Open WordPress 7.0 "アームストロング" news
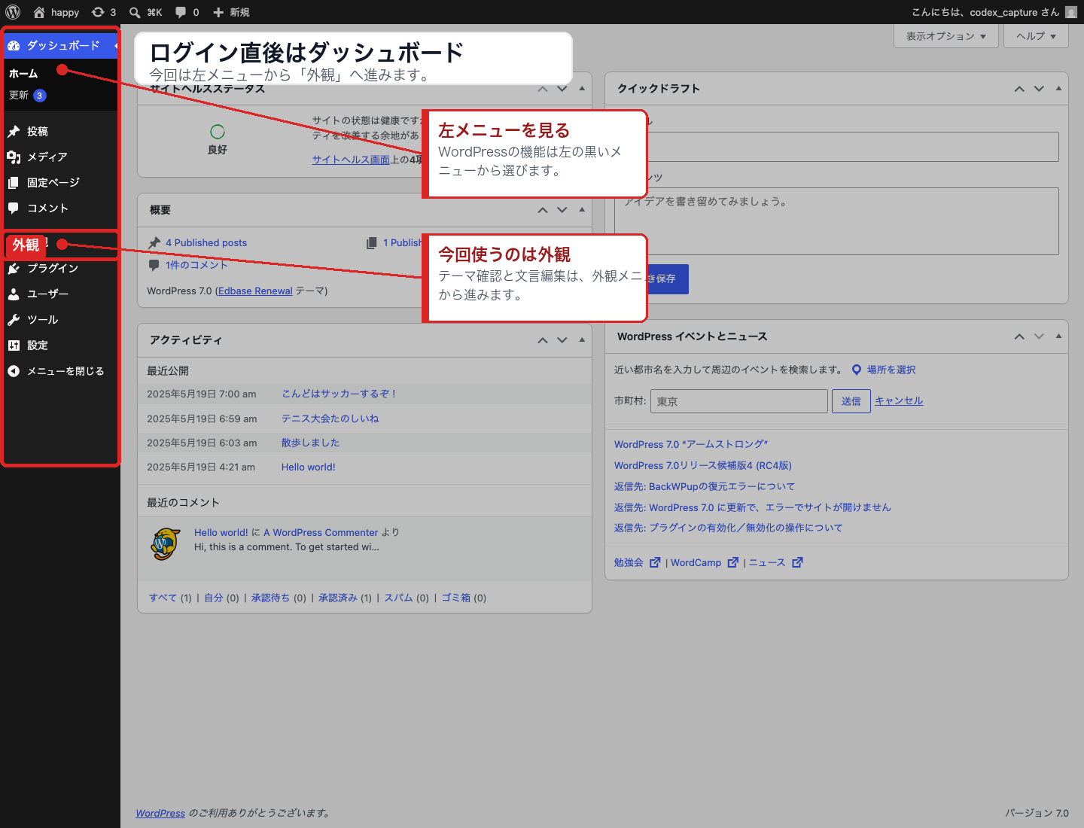This screenshot has width=1084, height=828. pyautogui.click(x=691, y=445)
